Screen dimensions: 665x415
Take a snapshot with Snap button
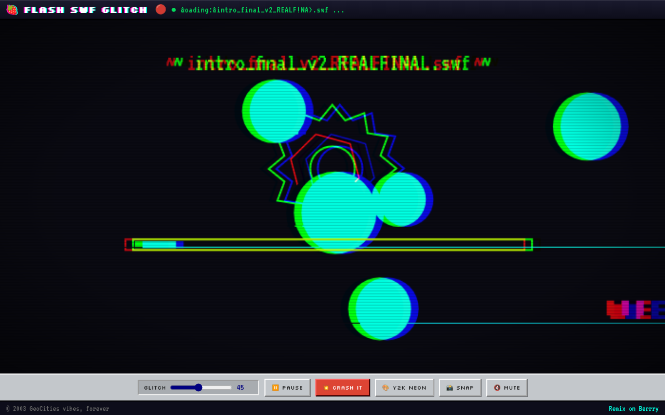pos(460,388)
